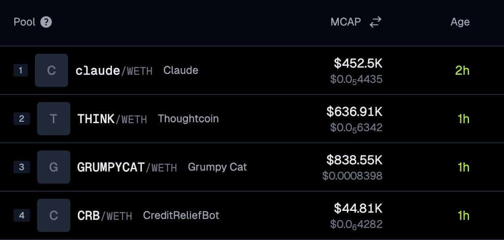Open the claude/WETH pool link
Viewport: 504px width, 240px height.
[114, 71]
